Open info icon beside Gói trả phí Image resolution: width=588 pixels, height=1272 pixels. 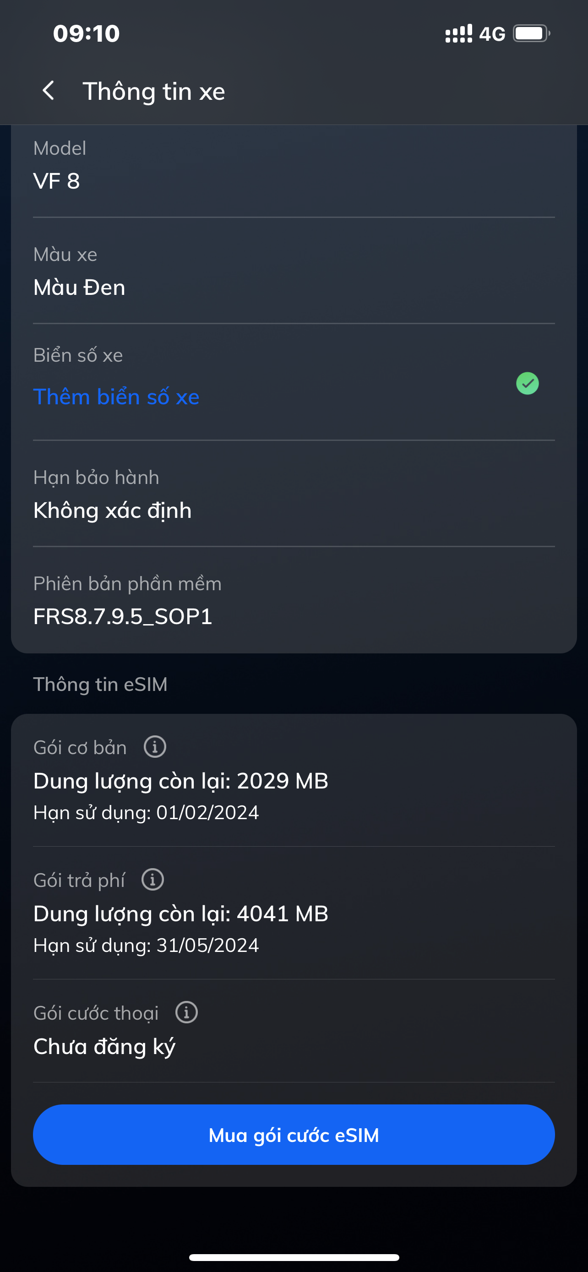(152, 880)
